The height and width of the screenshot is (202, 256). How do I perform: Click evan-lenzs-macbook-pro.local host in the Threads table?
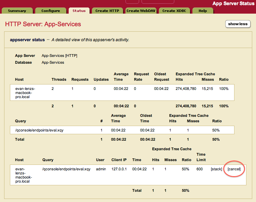(25, 93)
